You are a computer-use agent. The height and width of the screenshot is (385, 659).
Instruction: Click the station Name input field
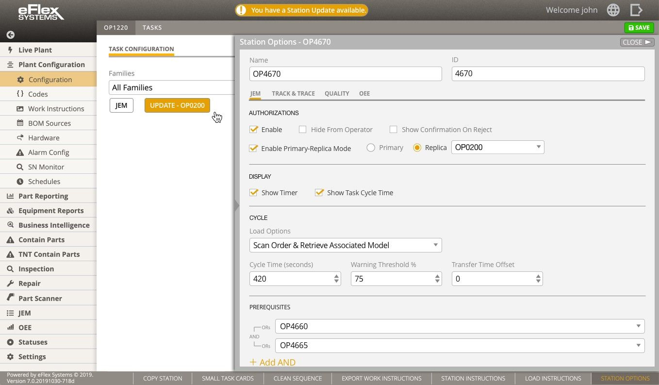[345, 74]
